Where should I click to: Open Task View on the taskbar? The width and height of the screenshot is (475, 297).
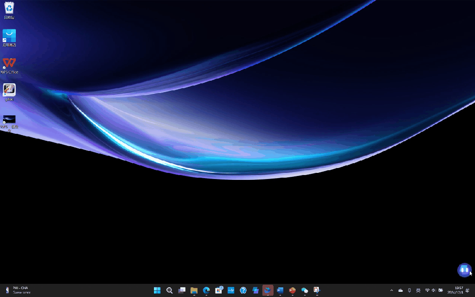(x=182, y=290)
